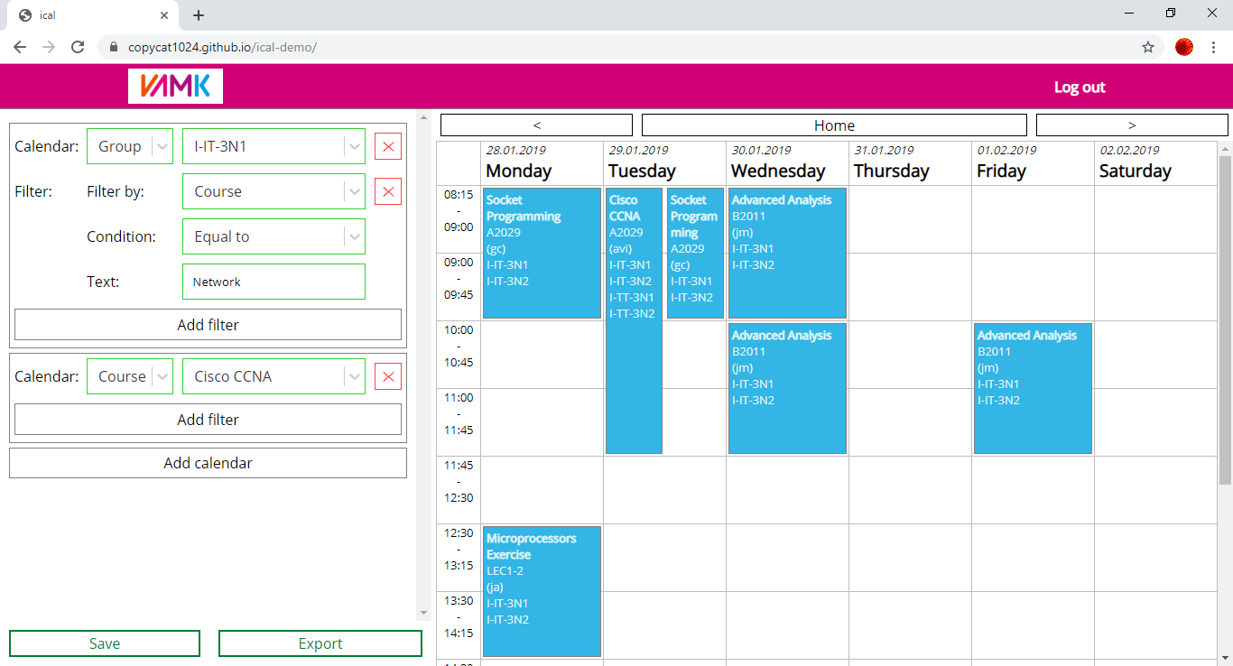
Task: Open the Chrome menu
Action: (x=1213, y=47)
